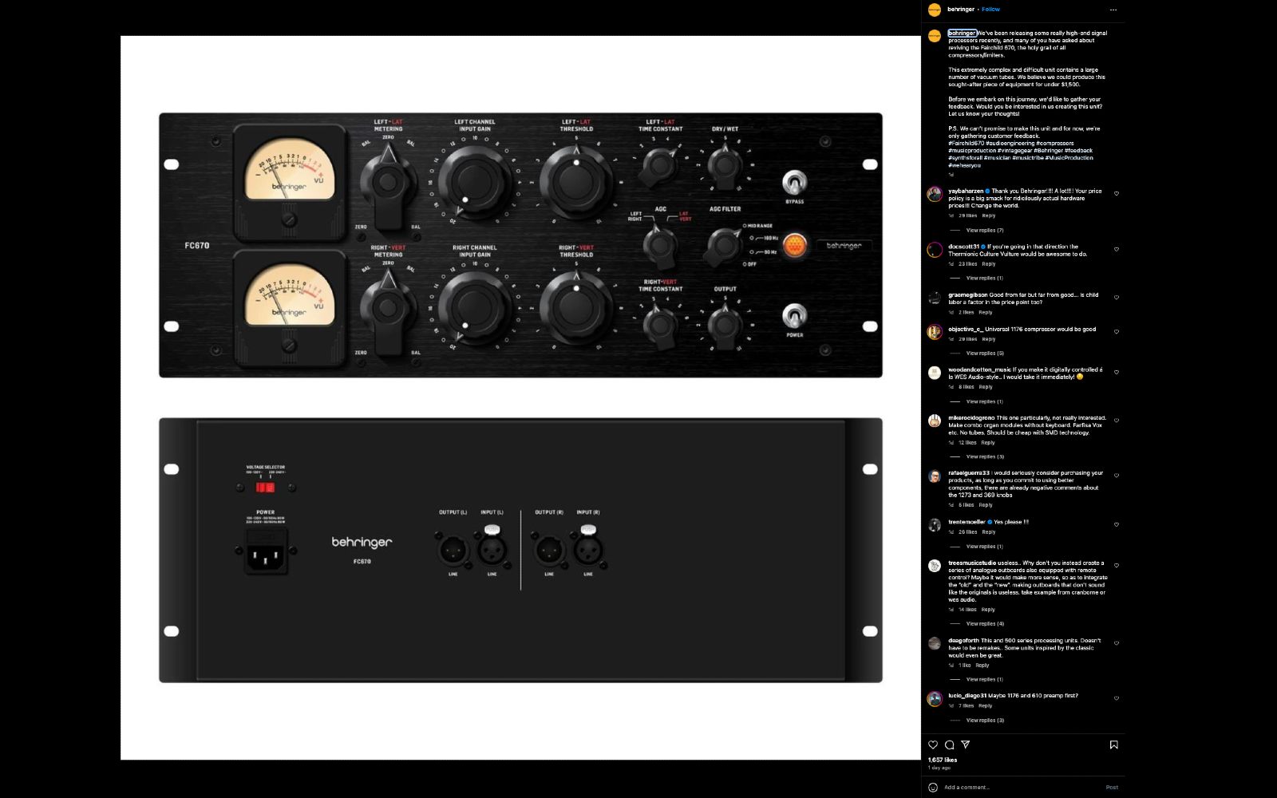The height and width of the screenshot is (798, 1277).
Task: Toggle like on yaybaharzen's comment
Action: click(1116, 194)
